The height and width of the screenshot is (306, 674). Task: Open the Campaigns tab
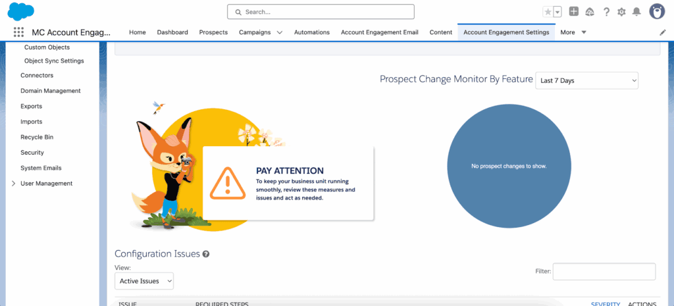pyautogui.click(x=255, y=32)
